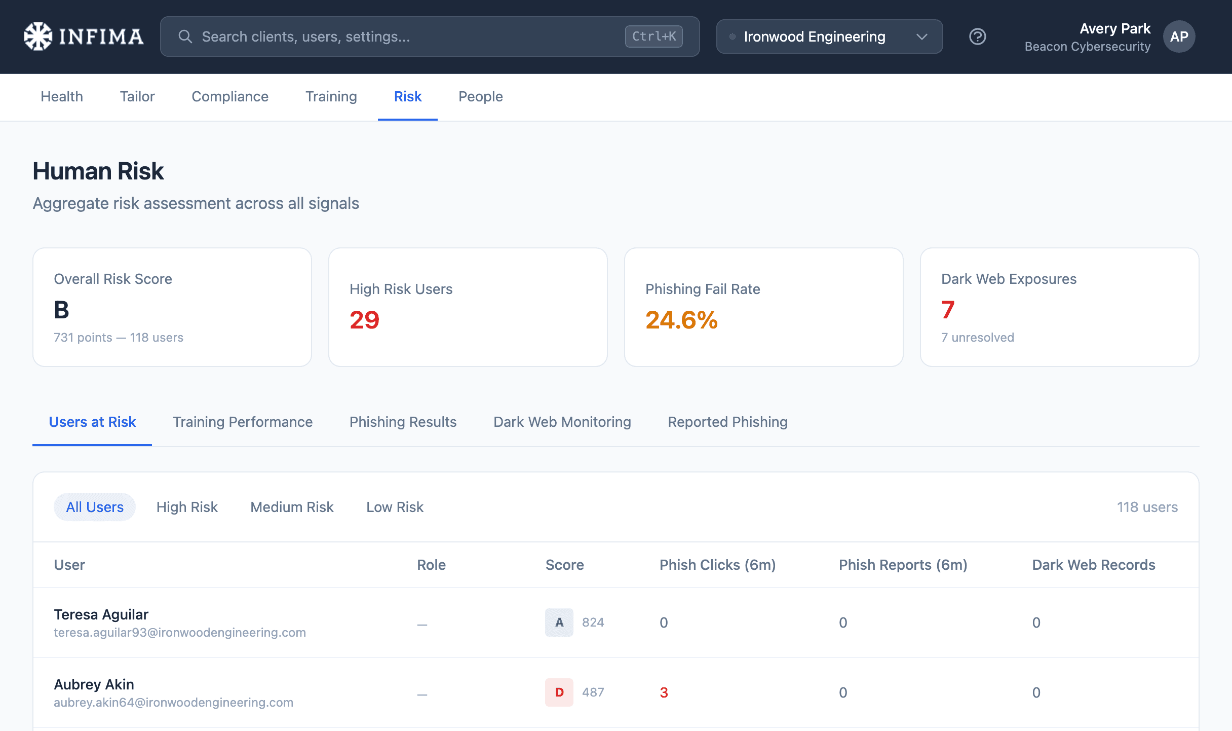The height and width of the screenshot is (731, 1232).
Task: Click the 24.6% fail rate value
Action: pos(681,320)
